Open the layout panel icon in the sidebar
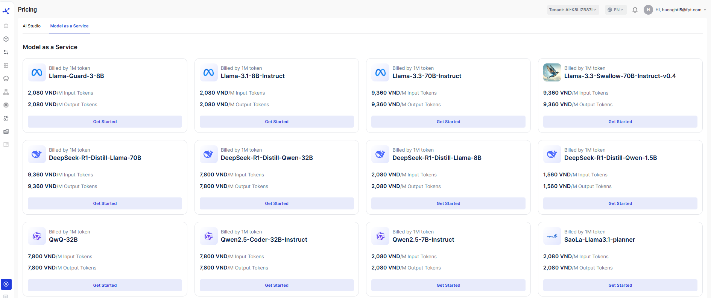Viewport: 711px width, 298px height. tap(6, 144)
